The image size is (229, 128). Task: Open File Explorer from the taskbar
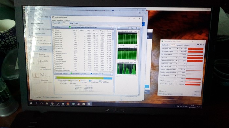[x=47, y=104]
